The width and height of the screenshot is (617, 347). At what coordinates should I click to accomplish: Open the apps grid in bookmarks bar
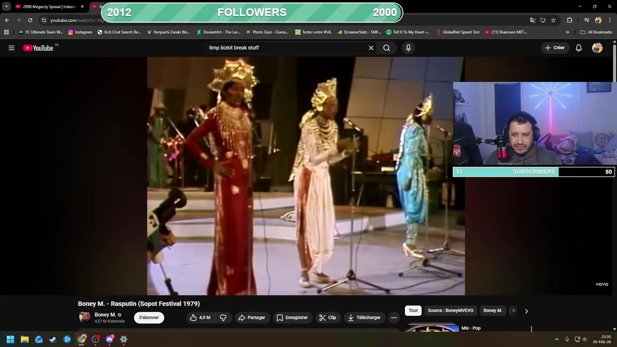6,32
